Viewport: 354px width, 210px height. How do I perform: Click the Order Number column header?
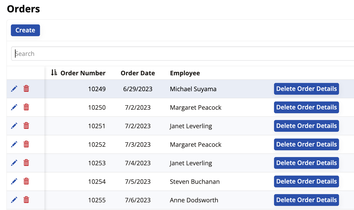[83, 73]
